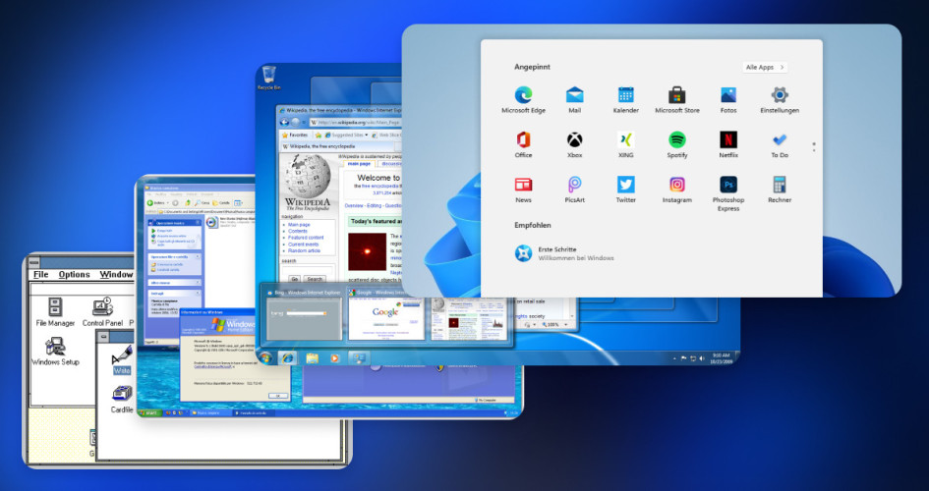Open the Options menu in Program Manager
Image resolution: width=929 pixels, height=491 pixels.
74,275
